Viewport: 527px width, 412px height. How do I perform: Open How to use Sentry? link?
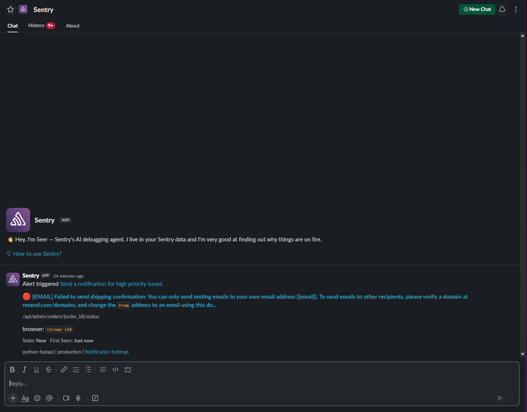[37, 254]
